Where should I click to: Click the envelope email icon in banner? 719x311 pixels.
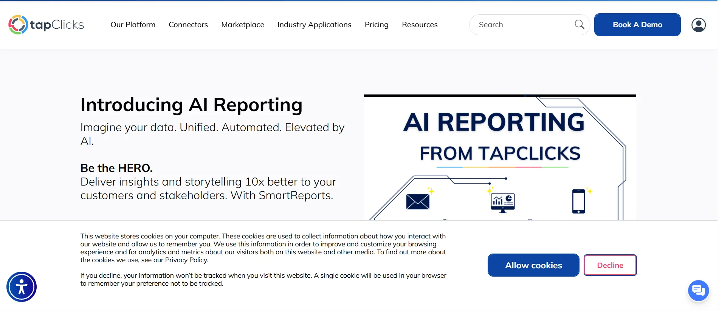pyautogui.click(x=417, y=202)
